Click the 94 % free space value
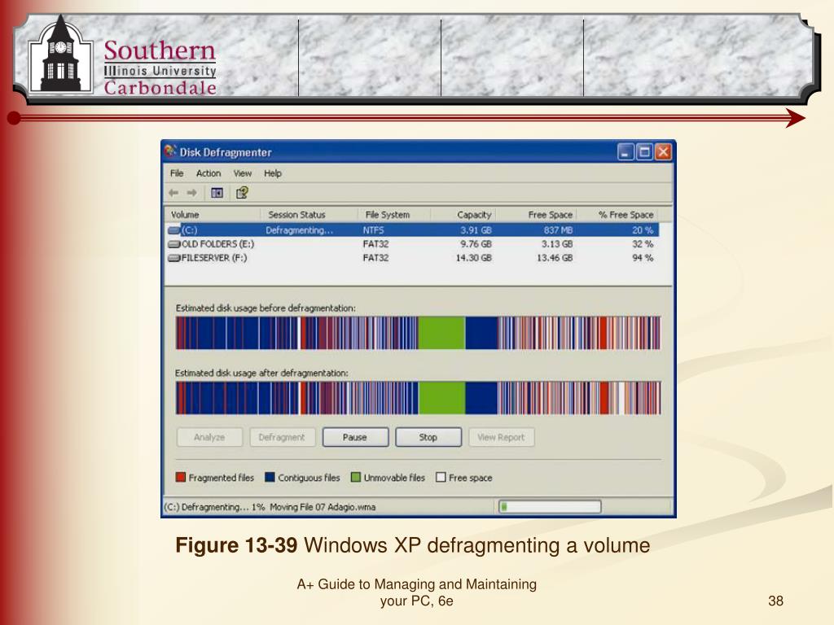 click(x=643, y=258)
